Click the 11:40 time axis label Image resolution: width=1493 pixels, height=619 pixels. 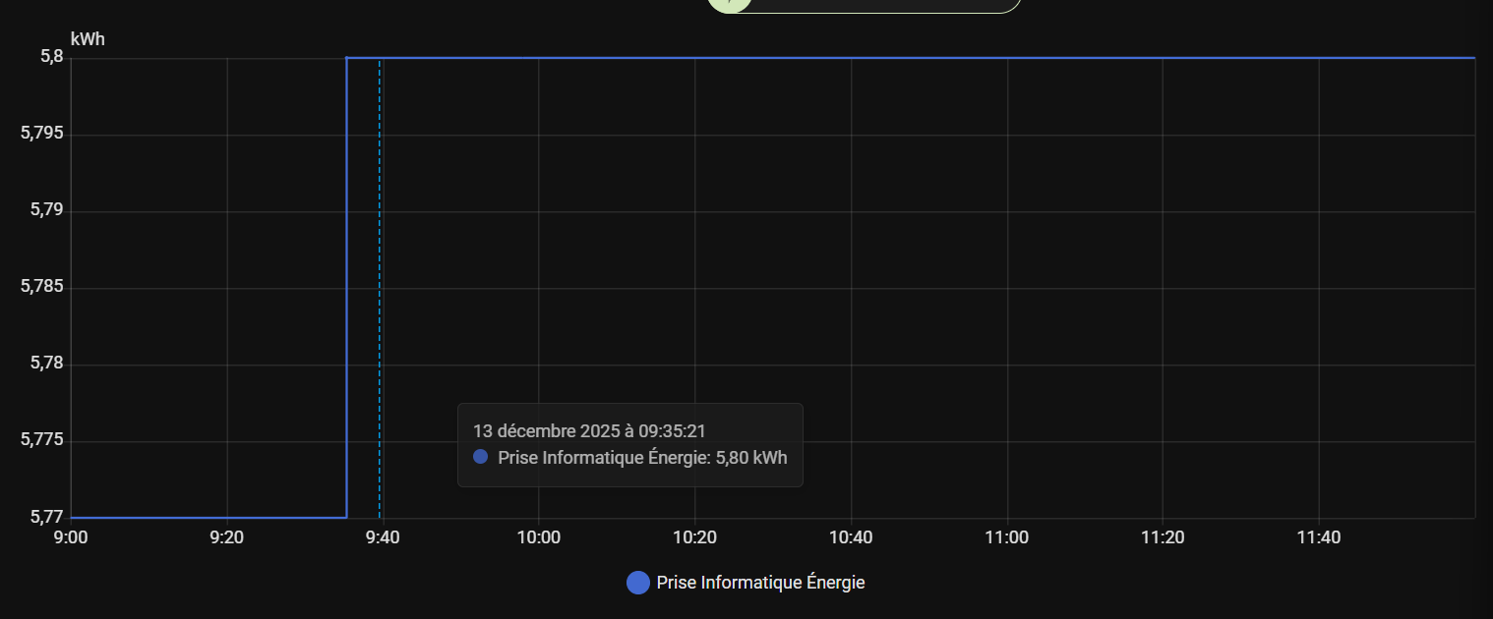(1319, 537)
